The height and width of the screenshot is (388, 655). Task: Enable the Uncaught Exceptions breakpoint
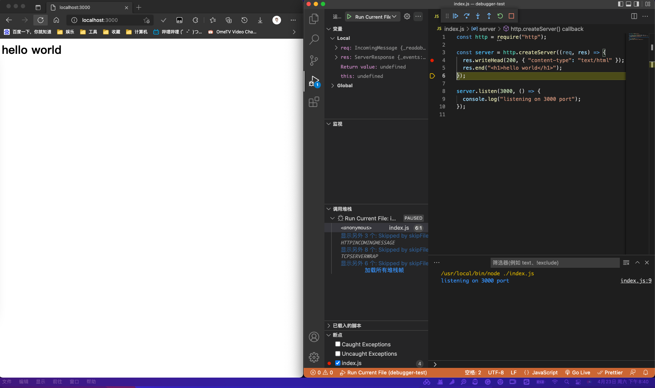[338, 354]
